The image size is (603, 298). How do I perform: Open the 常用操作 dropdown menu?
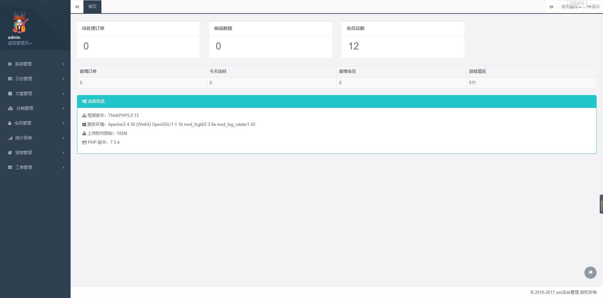(x=571, y=7)
